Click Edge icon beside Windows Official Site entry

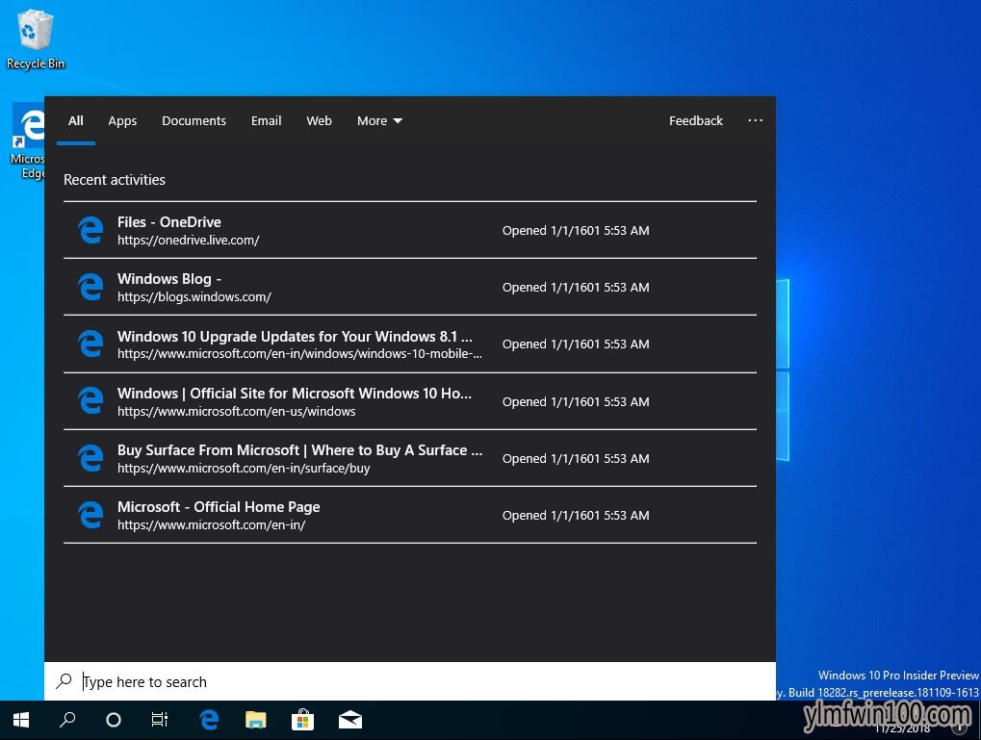coord(90,401)
